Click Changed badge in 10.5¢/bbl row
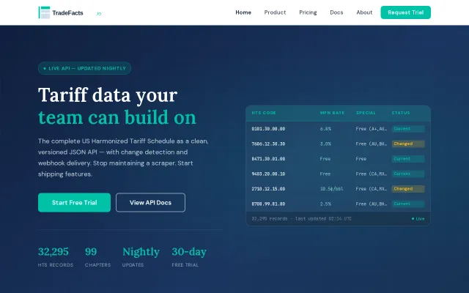 408,189
